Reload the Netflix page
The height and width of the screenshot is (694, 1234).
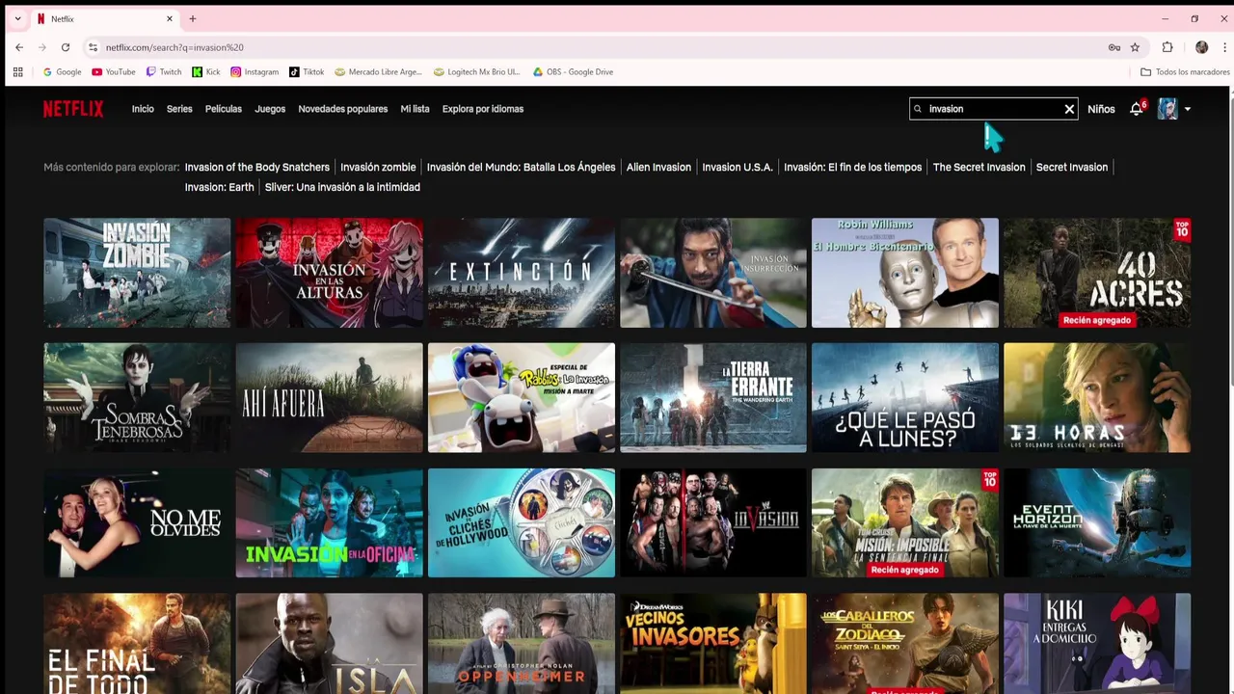coord(66,47)
